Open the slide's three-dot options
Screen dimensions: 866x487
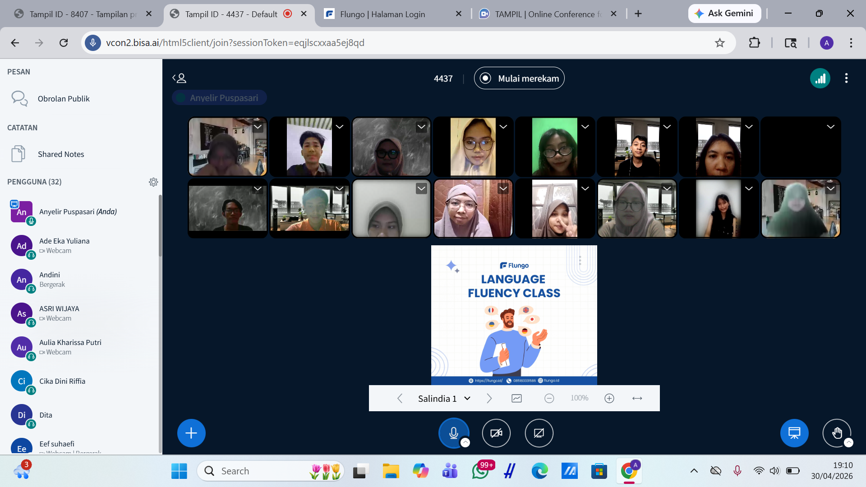coord(580,260)
